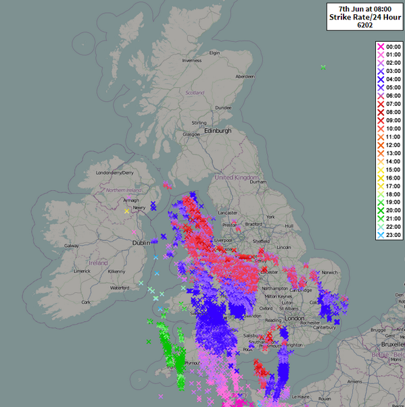Click the Northern Ireland region label
Viewport: 405px width, 407px height.
pyautogui.click(x=124, y=190)
